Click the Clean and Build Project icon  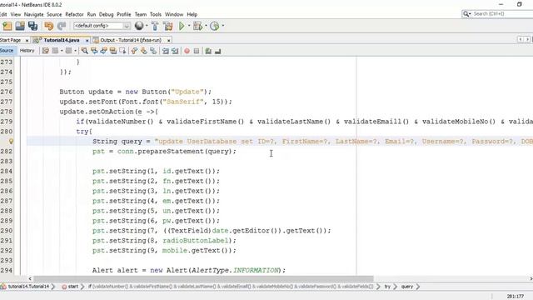coord(168,26)
